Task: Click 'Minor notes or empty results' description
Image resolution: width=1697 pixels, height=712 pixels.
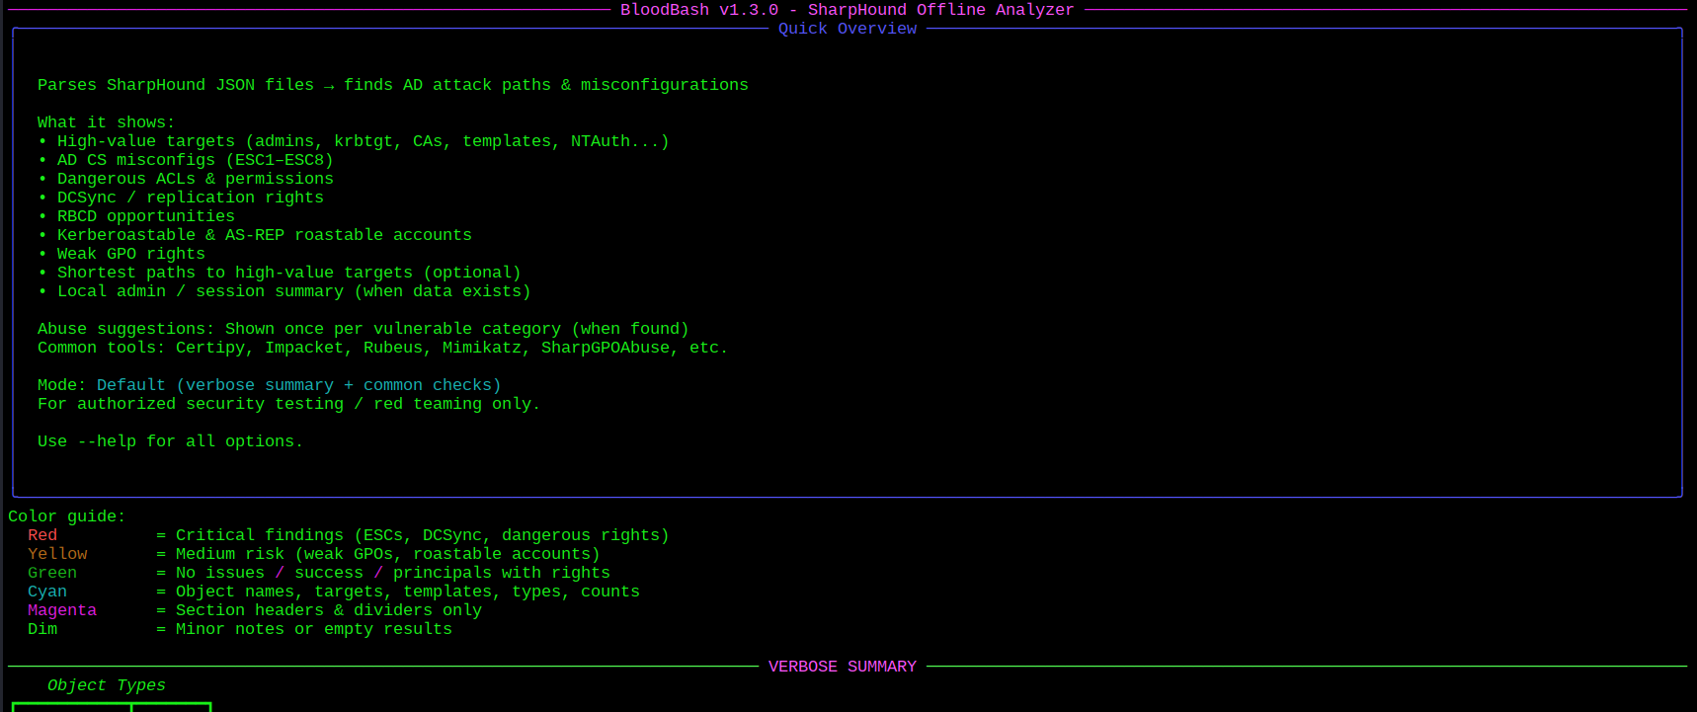Action: coord(314,629)
